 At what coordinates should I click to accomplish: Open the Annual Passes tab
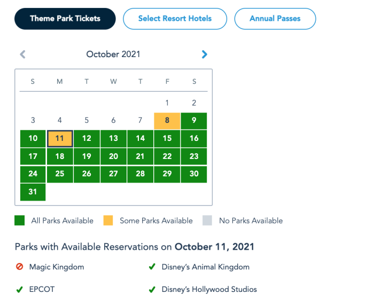click(275, 19)
